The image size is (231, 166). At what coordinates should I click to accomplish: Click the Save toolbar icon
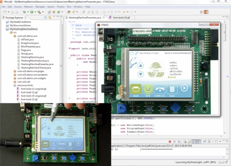[x=12, y=12]
